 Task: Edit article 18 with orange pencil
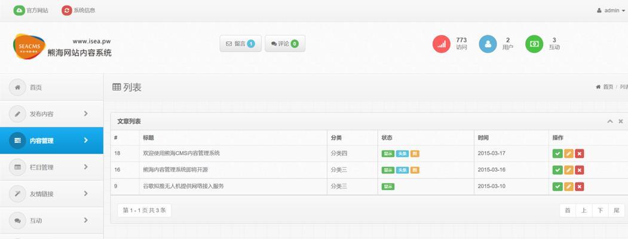pos(568,154)
